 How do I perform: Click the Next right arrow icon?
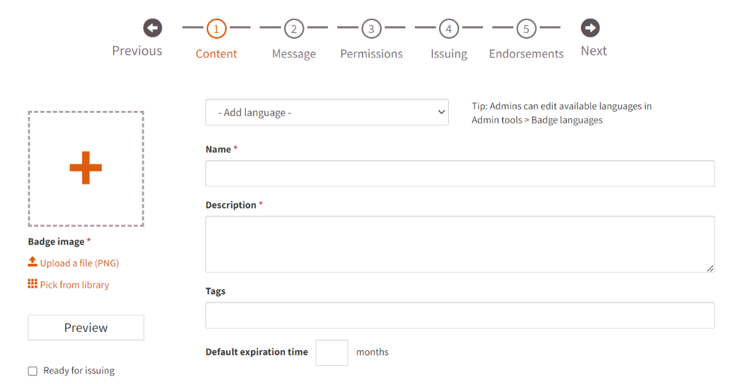(x=590, y=28)
